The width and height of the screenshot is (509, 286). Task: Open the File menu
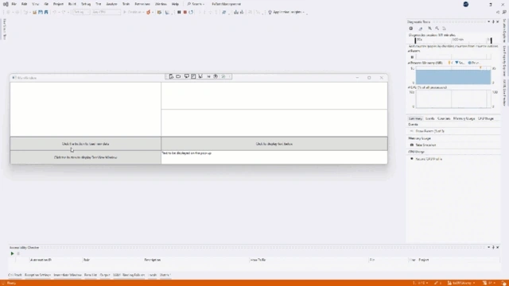point(14,4)
